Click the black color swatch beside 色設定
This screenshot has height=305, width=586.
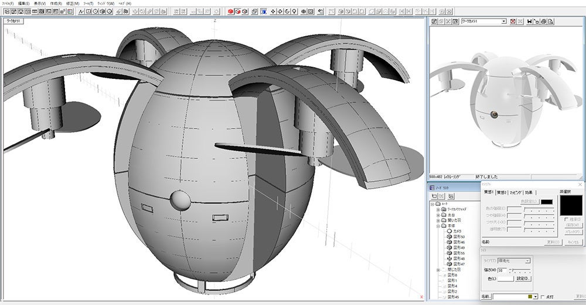[546, 202]
